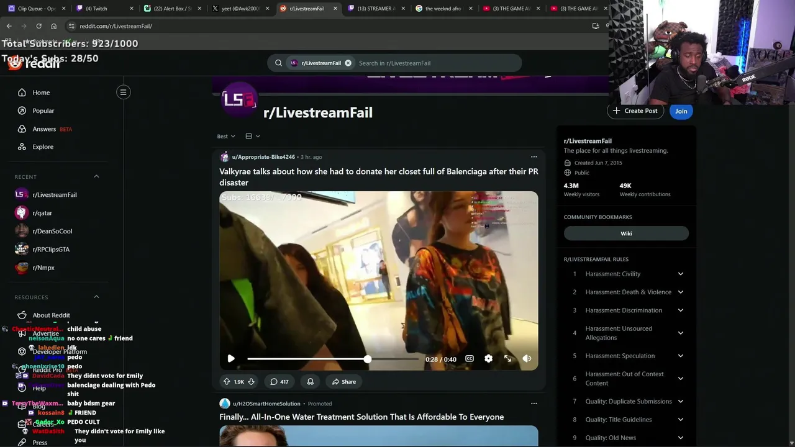Join the r/LivestreamFail community
Screen dimensions: 795x447
[681, 111]
